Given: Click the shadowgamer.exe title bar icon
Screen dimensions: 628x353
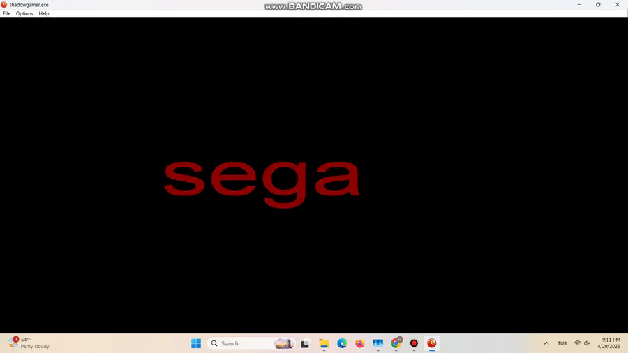Looking at the screenshot, I should (x=4, y=5).
